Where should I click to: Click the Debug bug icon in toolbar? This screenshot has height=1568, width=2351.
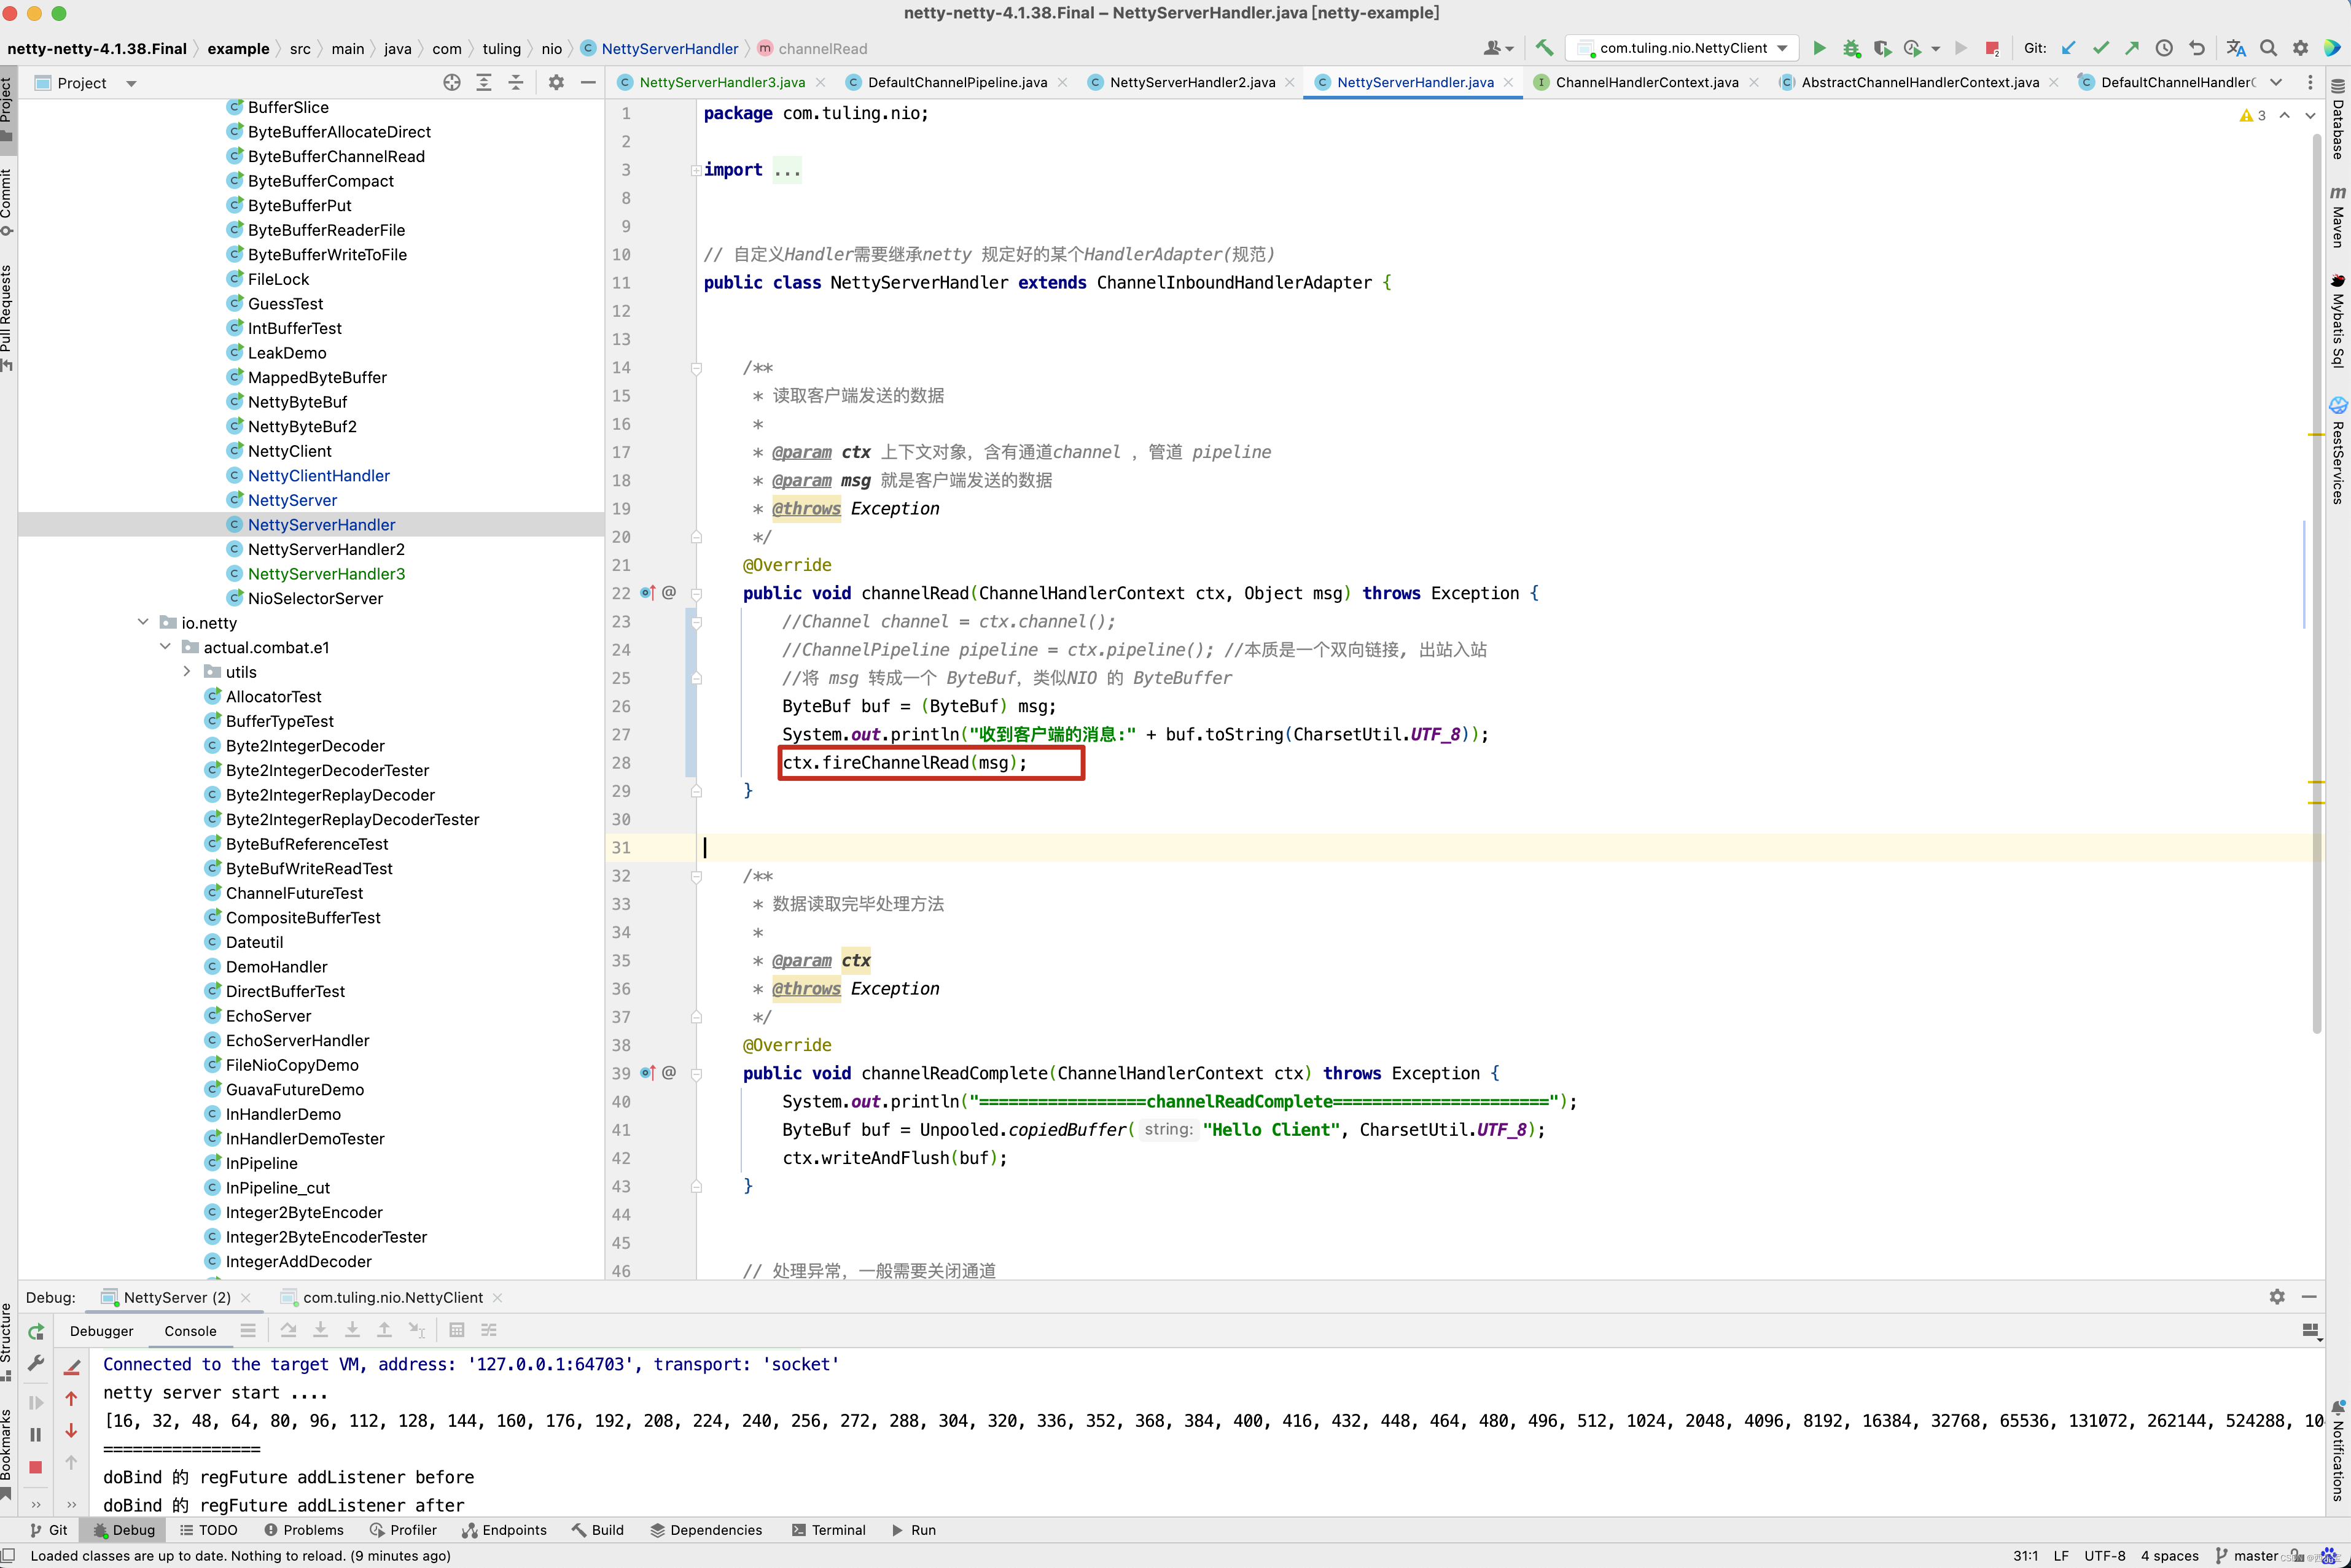pyautogui.click(x=1851, y=48)
